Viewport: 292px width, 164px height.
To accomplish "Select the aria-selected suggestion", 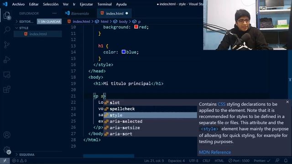I will point(150,122).
